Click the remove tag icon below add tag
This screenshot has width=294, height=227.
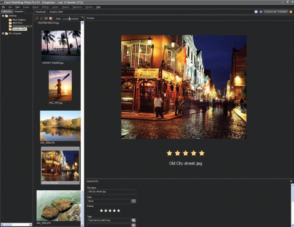click(x=134, y=225)
